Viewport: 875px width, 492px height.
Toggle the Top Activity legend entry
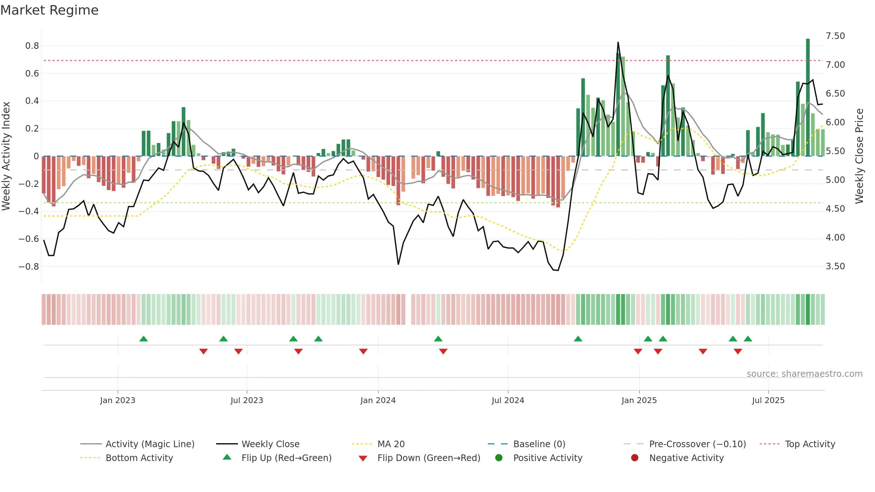point(797,444)
